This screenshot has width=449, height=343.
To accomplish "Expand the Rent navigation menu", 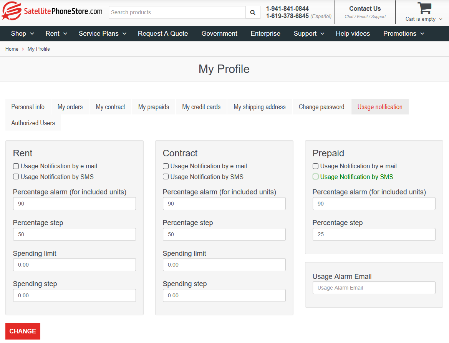I will coord(56,33).
